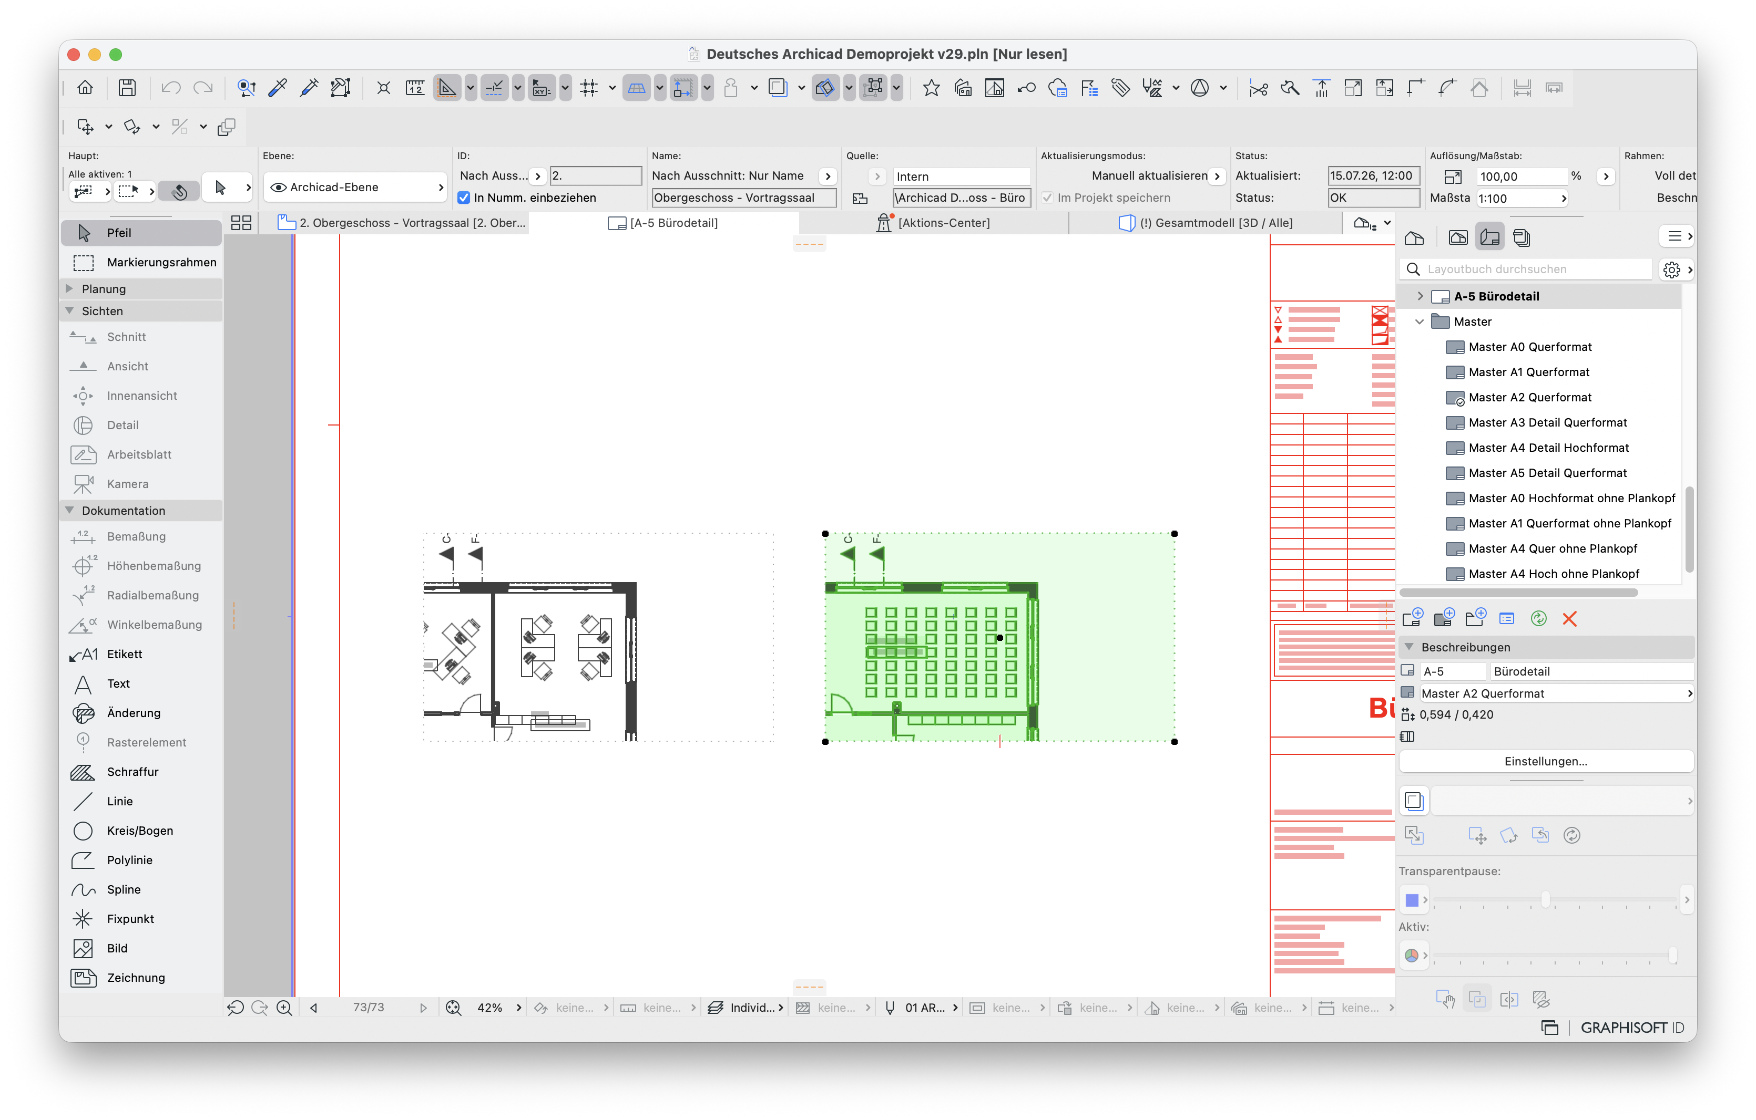Open the Archicad-Ebene layer dropdown

[354, 187]
